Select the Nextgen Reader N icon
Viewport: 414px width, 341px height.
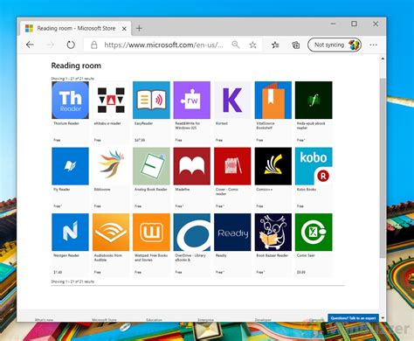pyautogui.click(x=70, y=232)
